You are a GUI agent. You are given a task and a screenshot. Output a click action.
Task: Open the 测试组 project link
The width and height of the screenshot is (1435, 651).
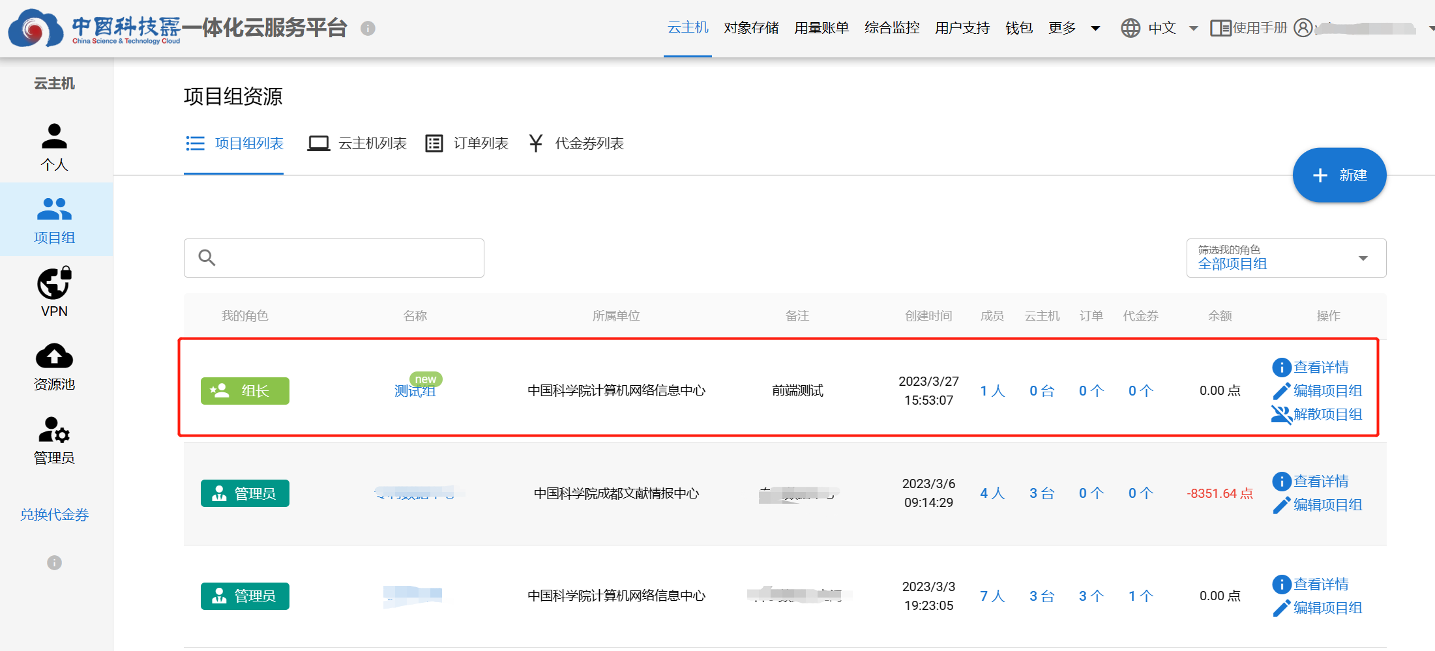tap(415, 391)
